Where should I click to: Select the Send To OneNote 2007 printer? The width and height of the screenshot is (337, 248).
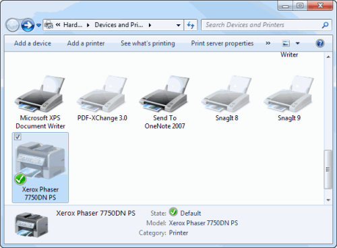tap(164, 102)
